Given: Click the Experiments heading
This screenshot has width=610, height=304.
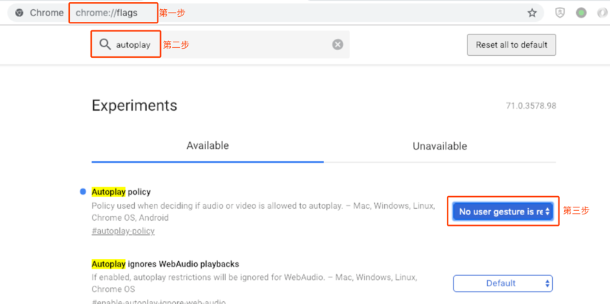Looking at the screenshot, I should [x=134, y=106].
